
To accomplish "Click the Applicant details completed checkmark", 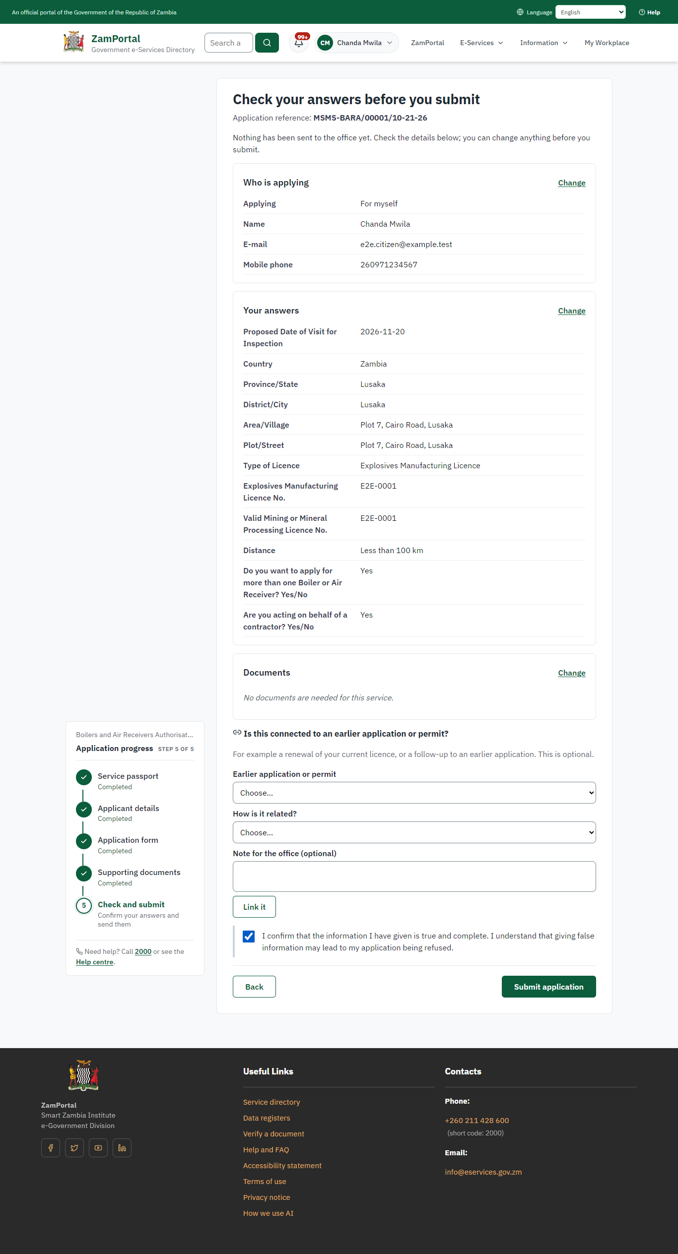I will (x=84, y=810).
